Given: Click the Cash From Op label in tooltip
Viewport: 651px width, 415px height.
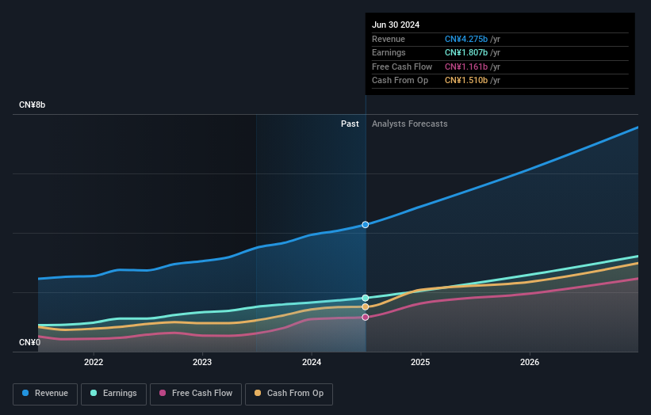Looking at the screenshot, I should click(400, 81).
